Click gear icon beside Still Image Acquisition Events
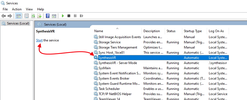 click(96, 37)
